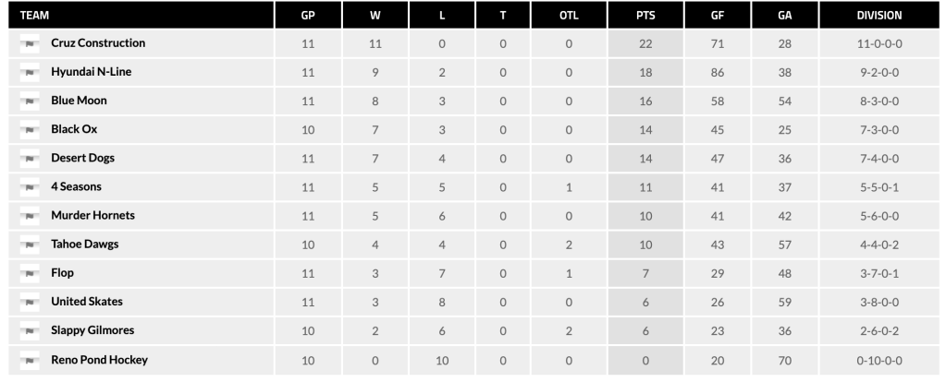The image size is (946, 382).
Task: Open the Slappy Gilmores team page
Action: tap(92, 330)
